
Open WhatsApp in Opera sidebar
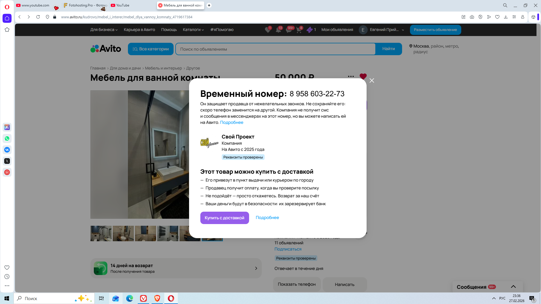(x=7, y=138)
